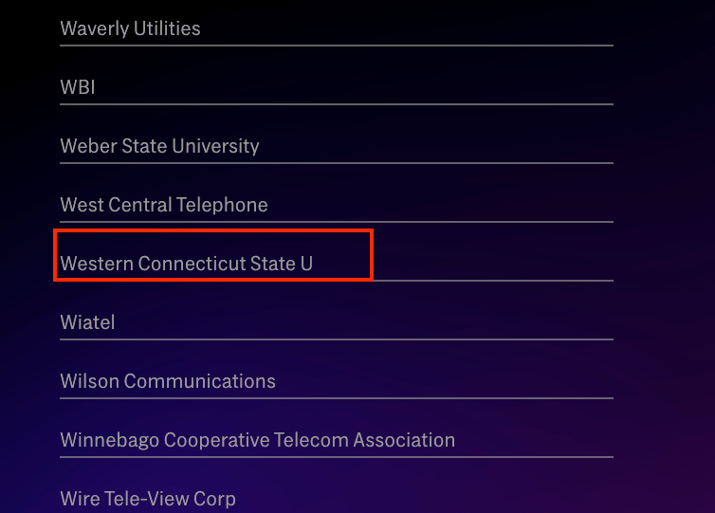Viewport: 715px width, 513px height.
Task: Click the word Weber in the list
Action: [89, 146]
